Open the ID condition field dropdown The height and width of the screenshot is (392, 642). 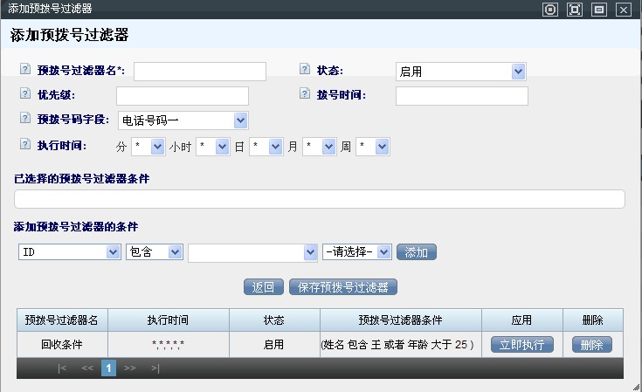(x=69, y=252)
